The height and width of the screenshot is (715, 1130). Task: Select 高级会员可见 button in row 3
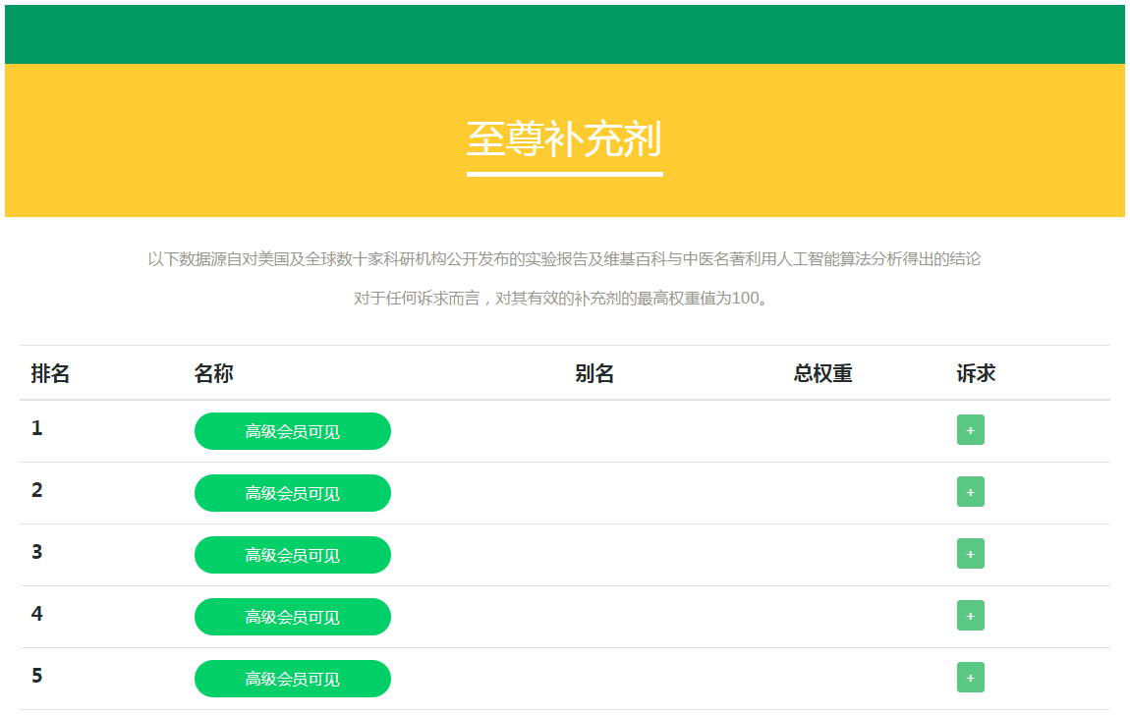tap(293, 555)
